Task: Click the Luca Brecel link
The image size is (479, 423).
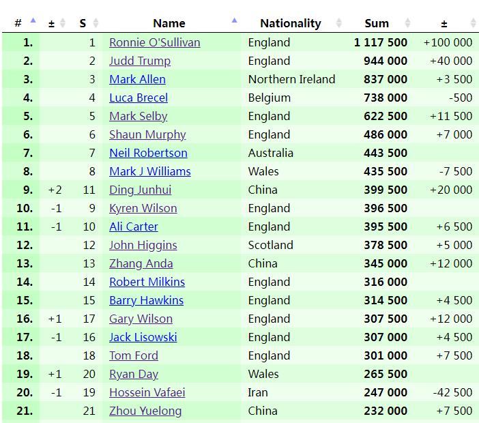Action: [x=138, y=98]
